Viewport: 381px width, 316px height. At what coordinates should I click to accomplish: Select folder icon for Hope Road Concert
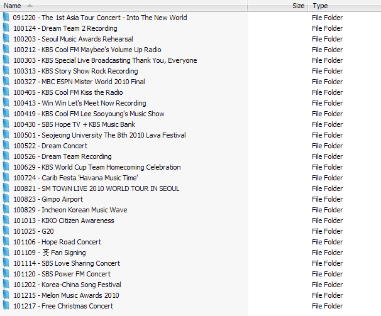click(x=6, y=242)
